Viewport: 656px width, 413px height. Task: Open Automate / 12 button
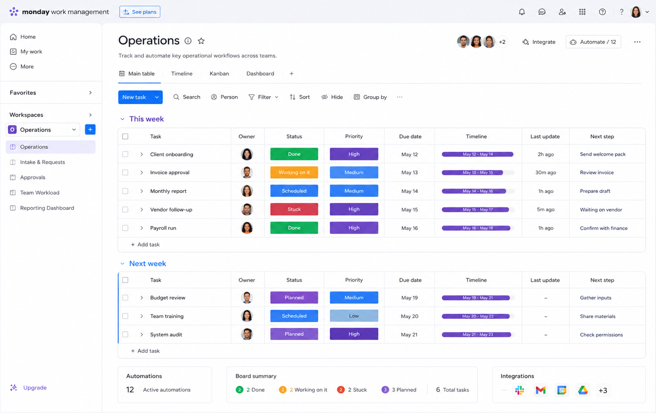pos(593,42)
